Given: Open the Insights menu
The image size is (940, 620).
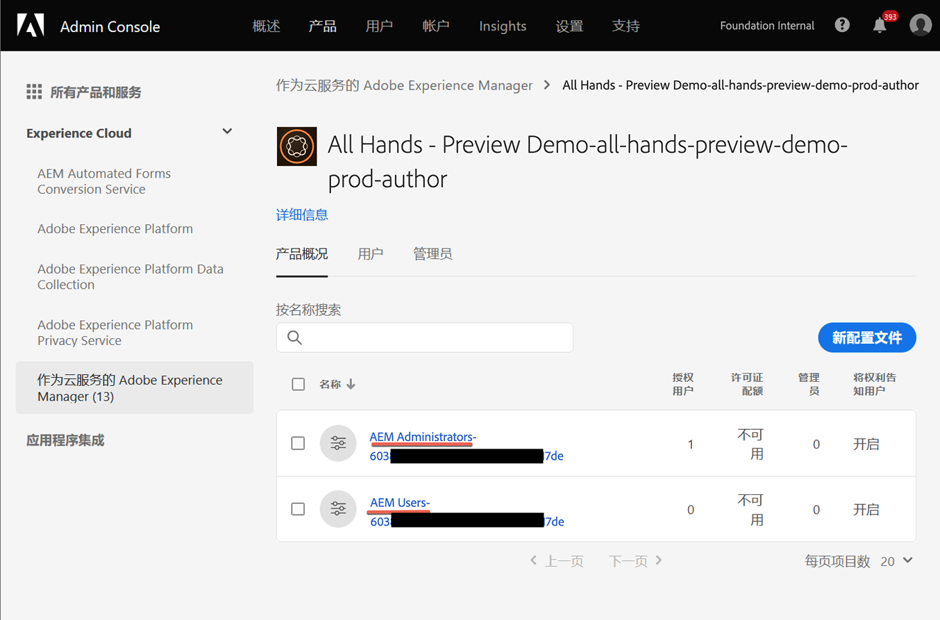Looking at the screenshot, I should click(503, 26).
